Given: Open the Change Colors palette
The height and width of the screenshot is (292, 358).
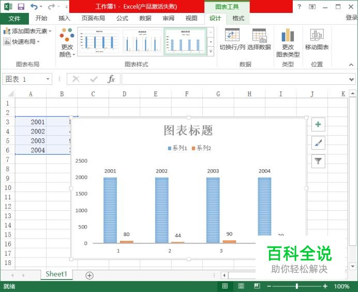Looking at the screenshot, I should pyautogui.click(x=67, y=43).
